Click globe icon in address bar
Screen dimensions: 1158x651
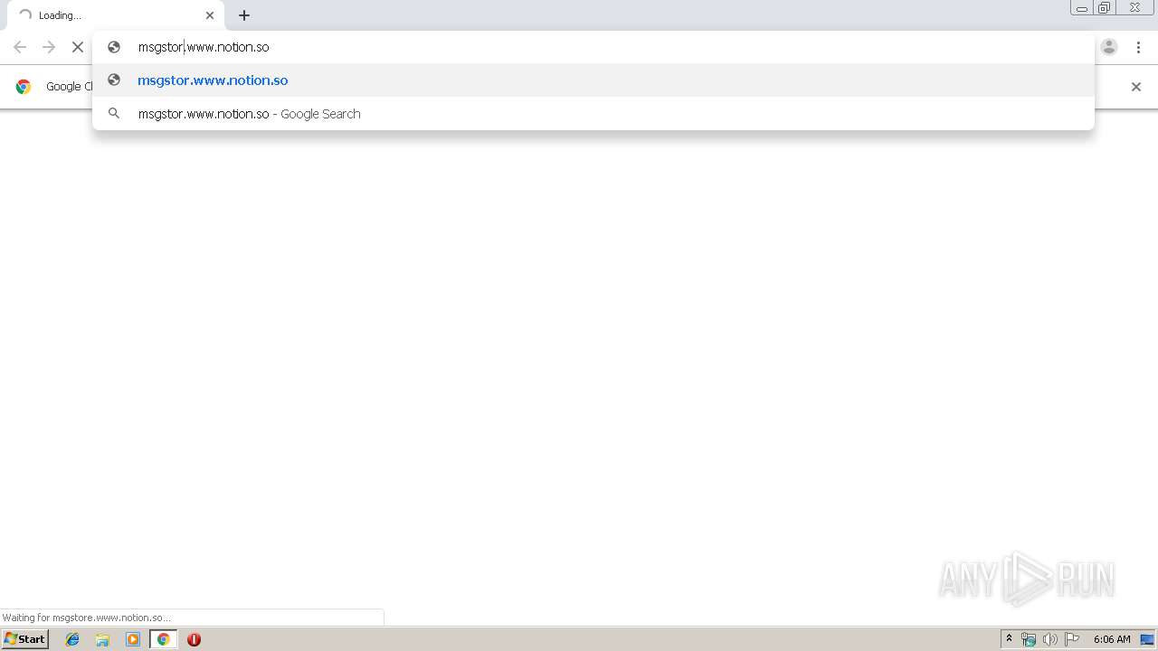click(114, 47)
